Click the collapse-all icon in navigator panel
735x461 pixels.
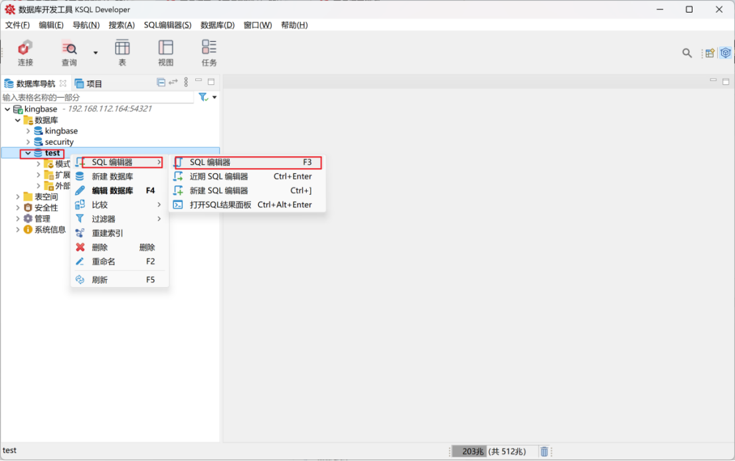[x=161, y=82]
